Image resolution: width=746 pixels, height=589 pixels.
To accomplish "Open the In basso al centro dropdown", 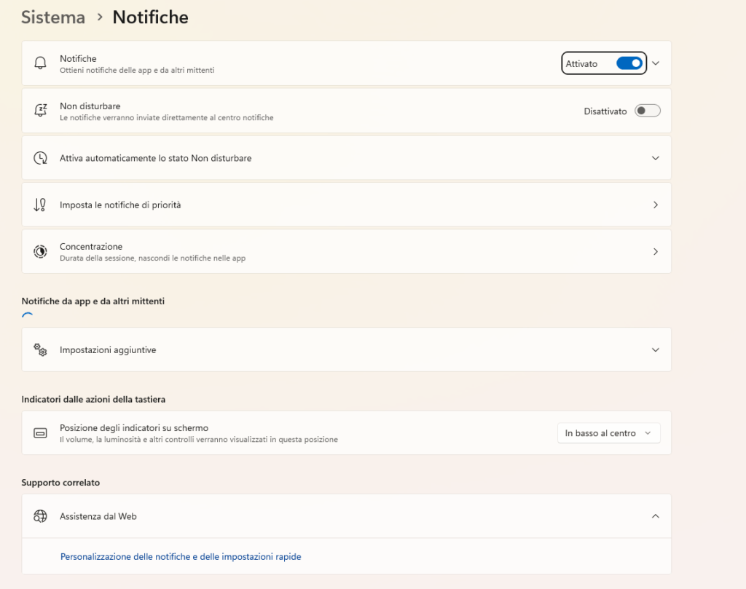I will 608,433.
